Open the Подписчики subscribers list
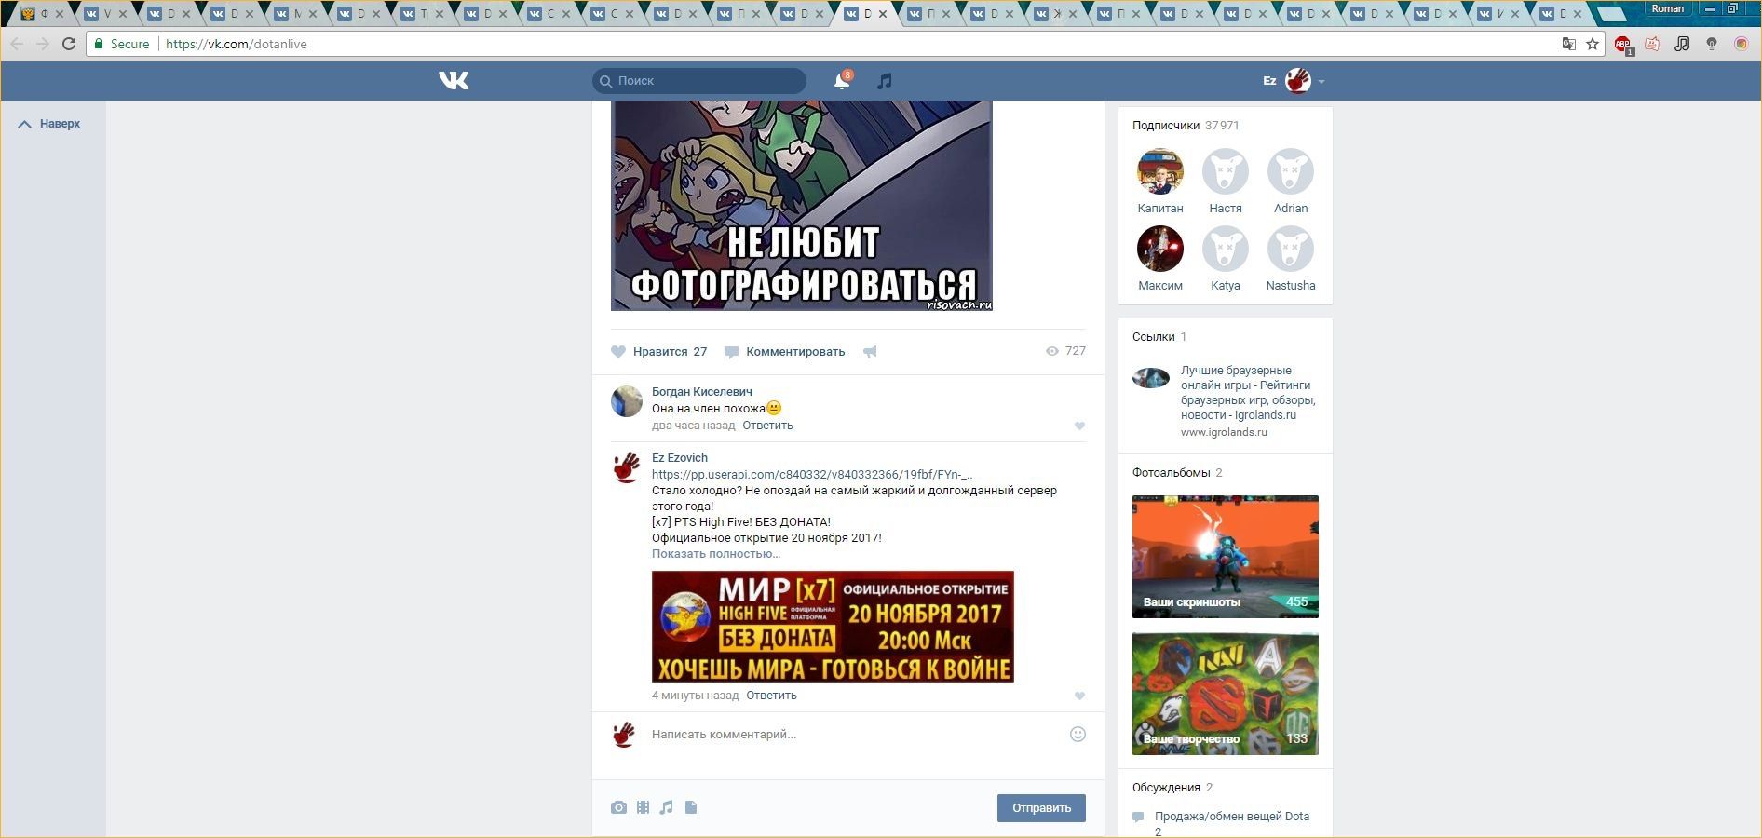1762x838 pixels. click(1186, 126)
